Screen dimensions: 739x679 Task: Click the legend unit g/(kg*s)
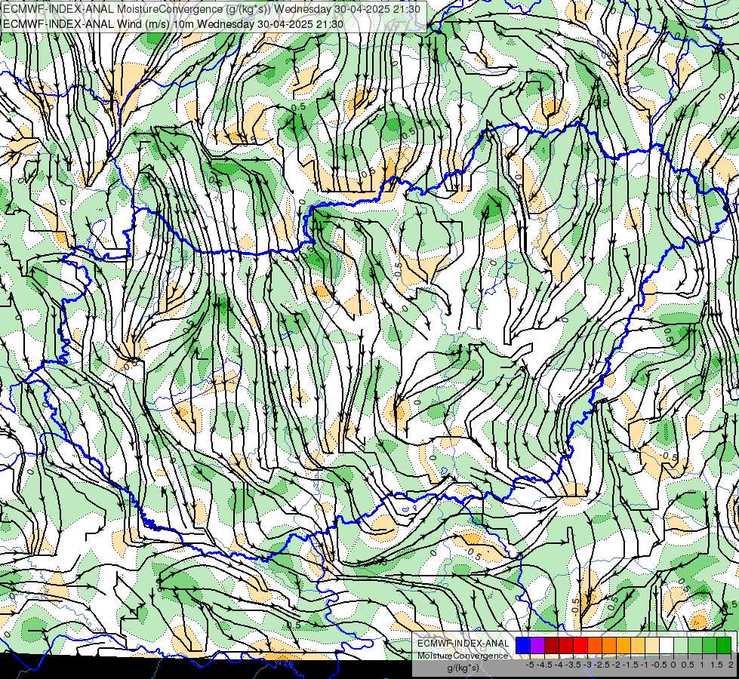[463, 668]
